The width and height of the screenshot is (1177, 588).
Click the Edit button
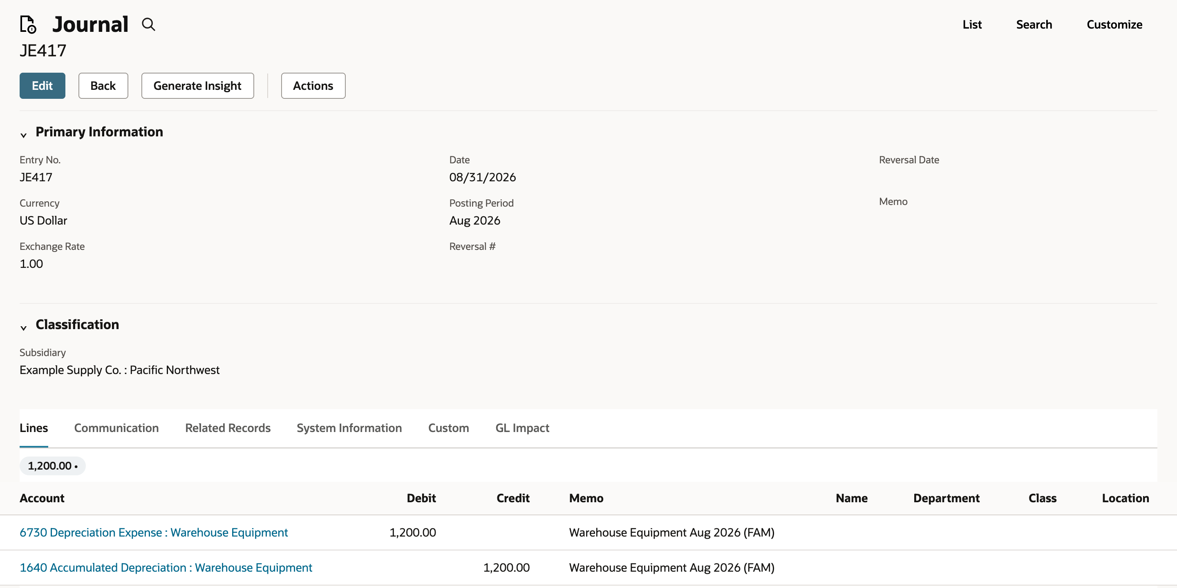(43, 85)
